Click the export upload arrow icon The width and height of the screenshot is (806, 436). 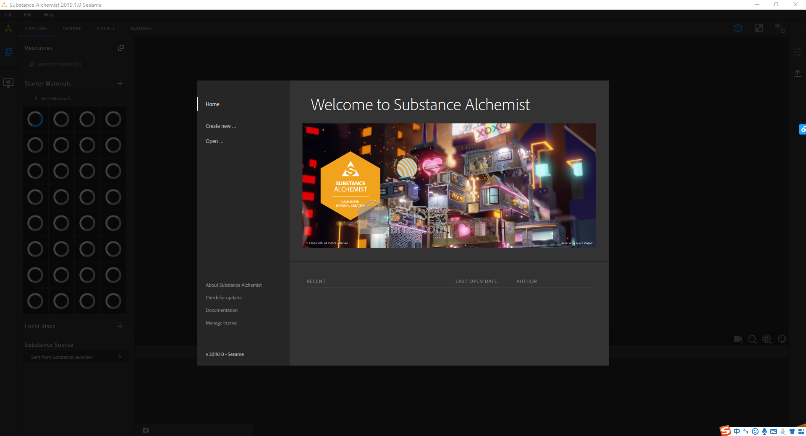click(798, 73)
